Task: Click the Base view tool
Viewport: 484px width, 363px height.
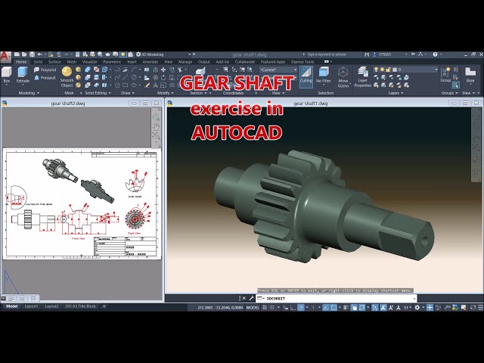Action: 470,75
